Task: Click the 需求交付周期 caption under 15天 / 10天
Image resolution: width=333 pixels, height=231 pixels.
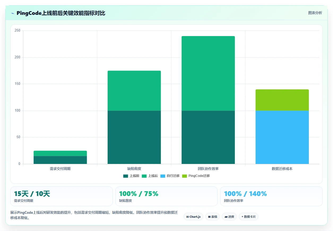Action: pyautogui.click(x=24, y=201)
